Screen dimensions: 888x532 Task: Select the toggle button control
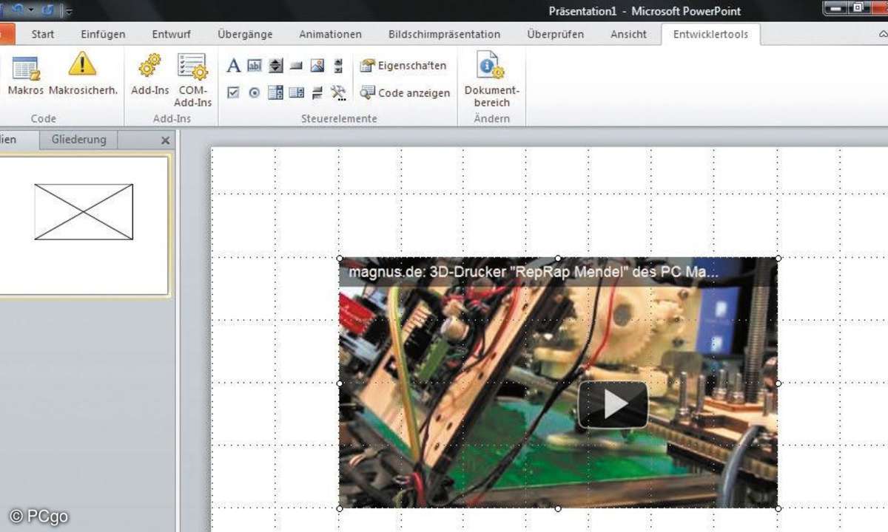click(x=317, y=92)
